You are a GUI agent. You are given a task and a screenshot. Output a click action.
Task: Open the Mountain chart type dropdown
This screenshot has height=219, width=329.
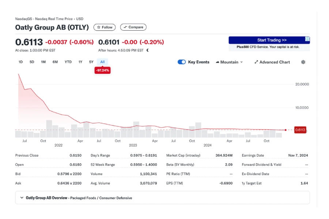click(x=229, y=62)
